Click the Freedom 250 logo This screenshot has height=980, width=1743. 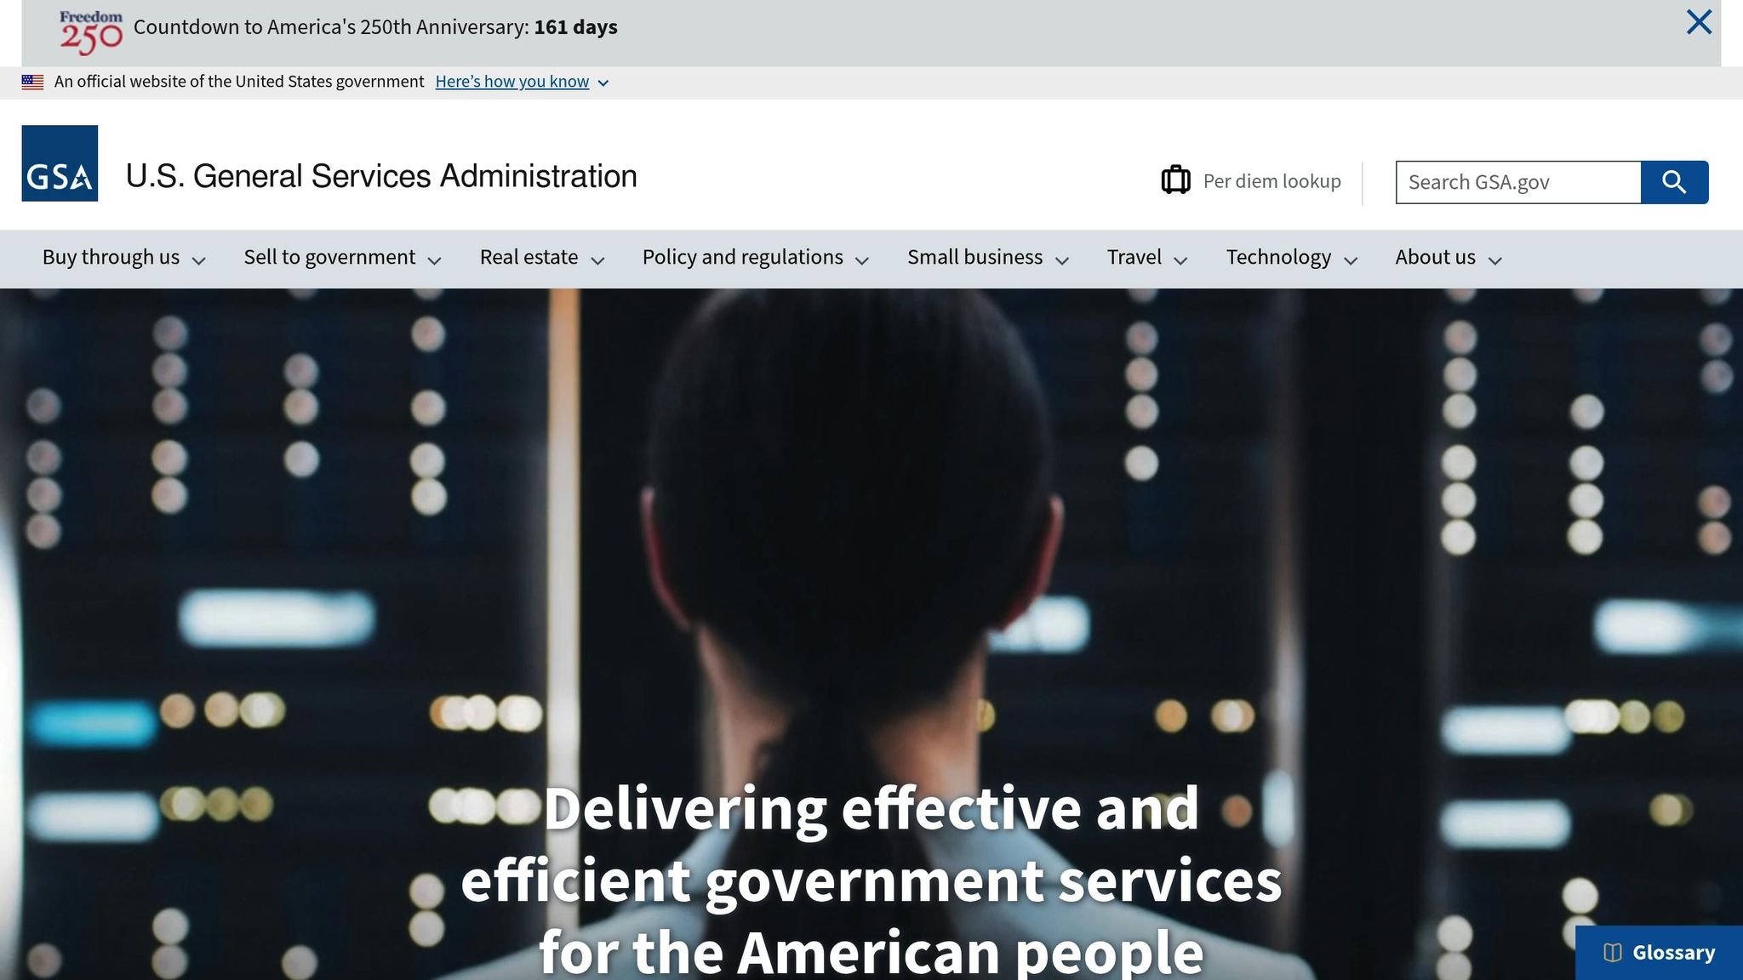91,26
